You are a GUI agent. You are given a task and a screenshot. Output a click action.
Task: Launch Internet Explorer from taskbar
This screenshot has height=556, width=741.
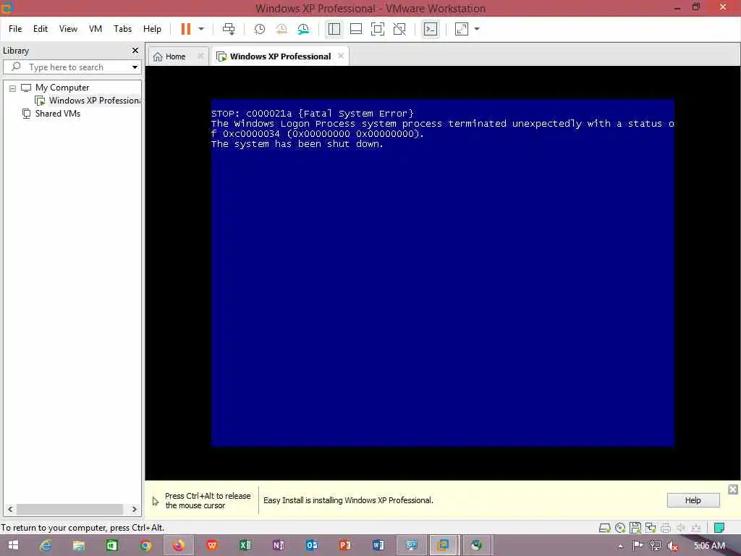[x=46, y=545]
